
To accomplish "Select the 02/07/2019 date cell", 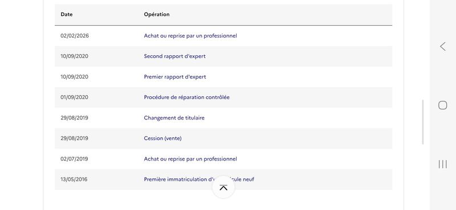I will coord(74,159).
